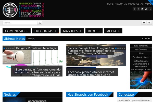Go to previous ticker note
Viewport: 153px width, 102px height.
click(146, 39)
